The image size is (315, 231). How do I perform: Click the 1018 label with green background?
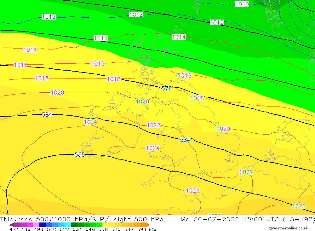click(197, 98)
